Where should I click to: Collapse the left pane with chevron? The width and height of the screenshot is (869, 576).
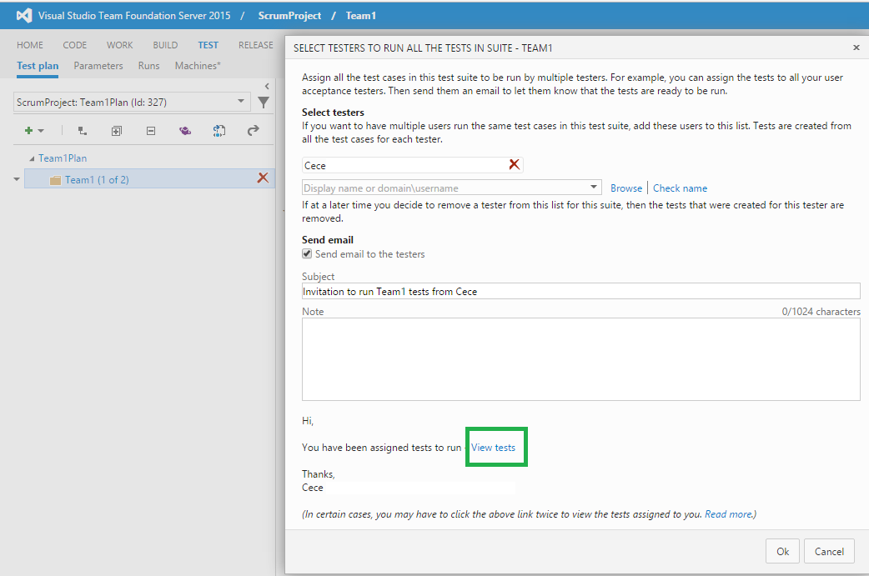click(267, 86)
